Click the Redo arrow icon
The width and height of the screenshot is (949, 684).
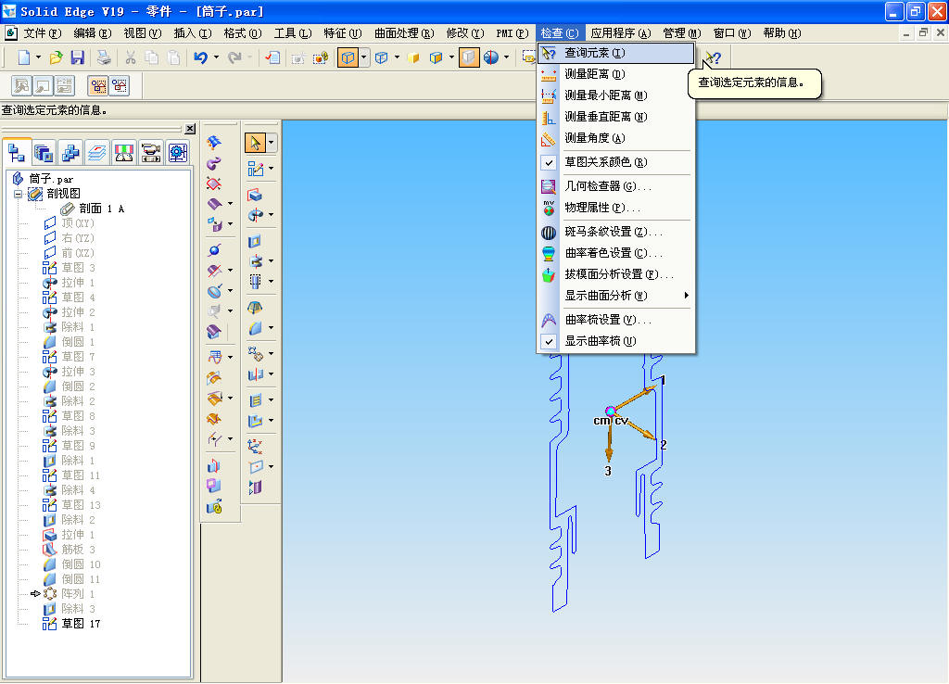coord(234,57)
